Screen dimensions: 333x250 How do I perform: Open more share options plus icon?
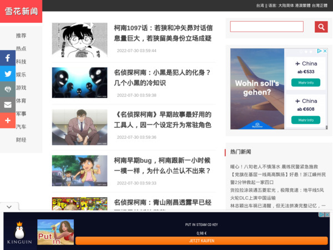tap(8, 121)
